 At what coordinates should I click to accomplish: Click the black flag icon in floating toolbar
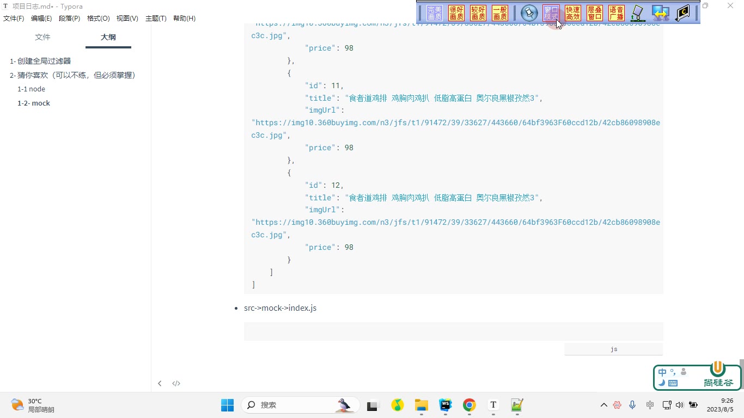pos(683,13)
